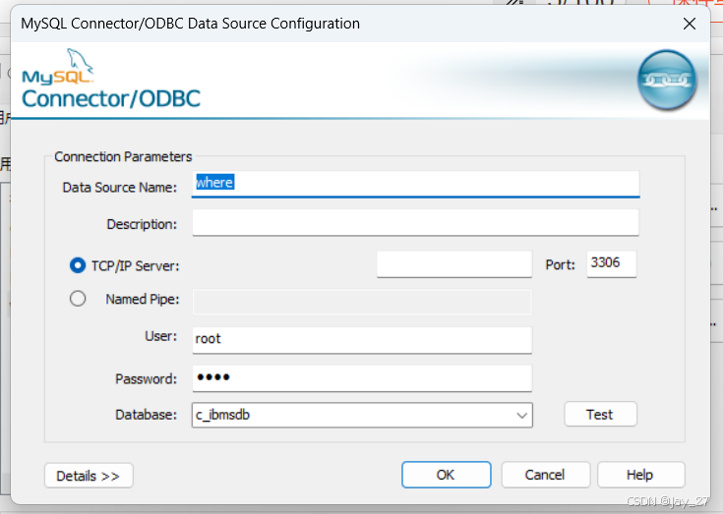Open Help for Connector/ODBC
This screenshot has height=514, width=723.
(x=641, y=475)
